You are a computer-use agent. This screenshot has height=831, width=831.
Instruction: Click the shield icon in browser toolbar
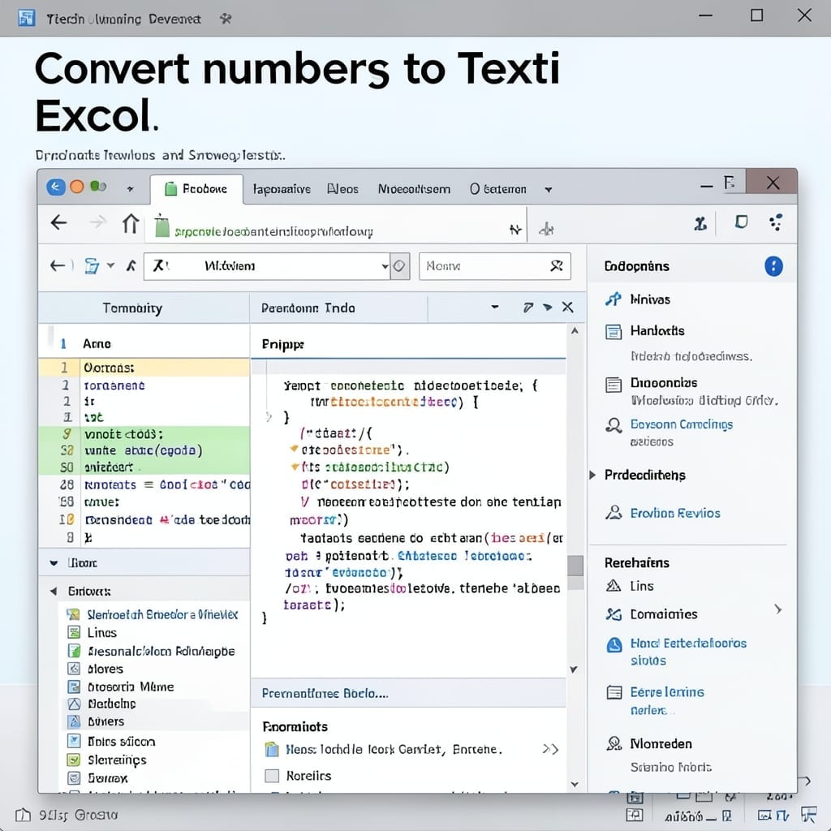[x=741, y=222]
